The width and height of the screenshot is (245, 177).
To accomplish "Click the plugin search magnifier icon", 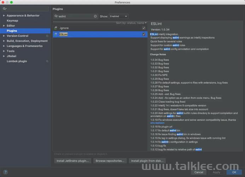I will (56, 16).
